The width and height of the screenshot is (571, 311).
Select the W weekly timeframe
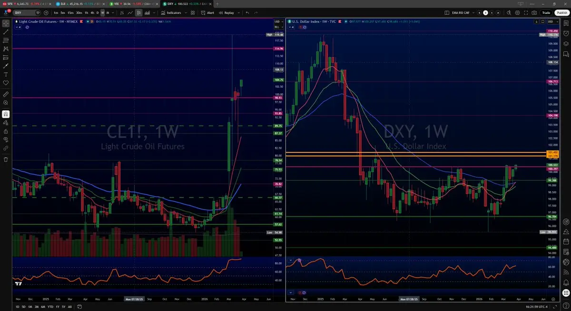(x=102, y=13)
